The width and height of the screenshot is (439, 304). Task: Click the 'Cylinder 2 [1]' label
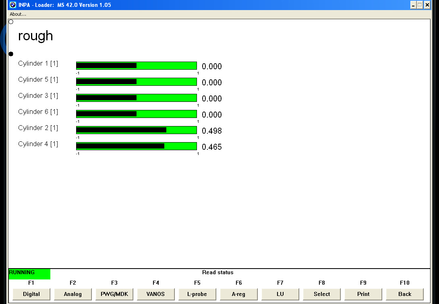(38, 128)
